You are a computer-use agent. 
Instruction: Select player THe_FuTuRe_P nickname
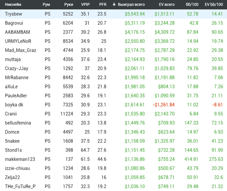[x=20, y=186]
